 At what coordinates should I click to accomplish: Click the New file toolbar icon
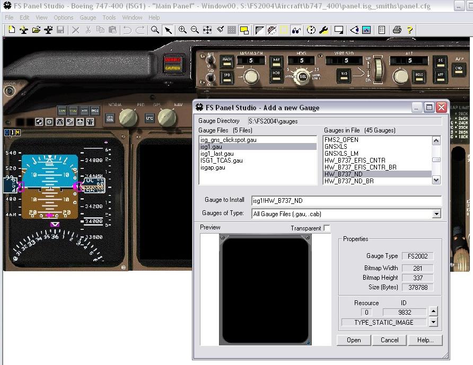click(x=12, y=30)
